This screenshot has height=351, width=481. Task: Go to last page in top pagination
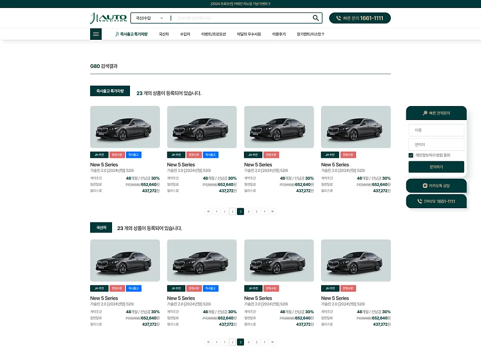[x=272, y=212]
